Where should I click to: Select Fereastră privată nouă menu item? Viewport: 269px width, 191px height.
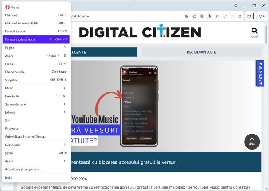point(35,39)
